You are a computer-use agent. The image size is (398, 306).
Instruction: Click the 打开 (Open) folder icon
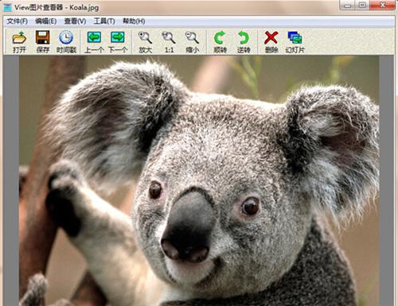(19, 41)
